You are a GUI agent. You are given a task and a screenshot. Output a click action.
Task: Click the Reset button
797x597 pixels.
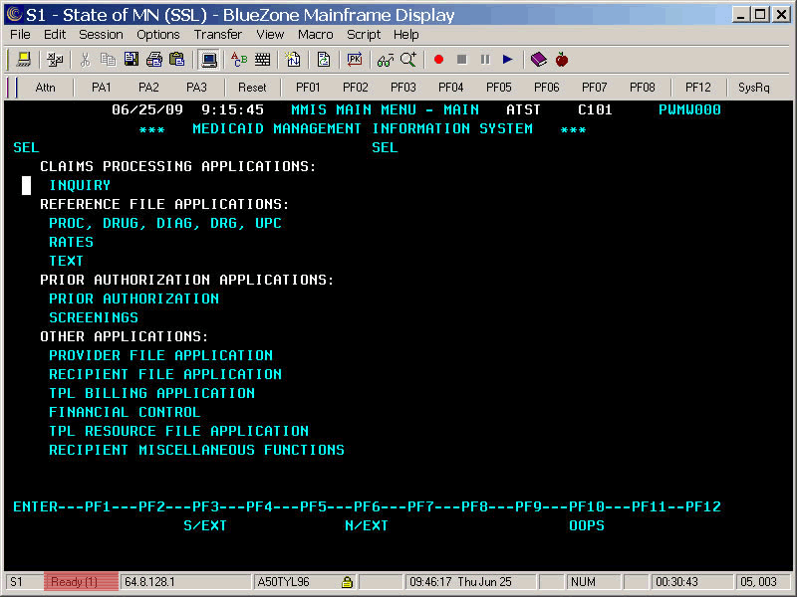pos(252,88)
